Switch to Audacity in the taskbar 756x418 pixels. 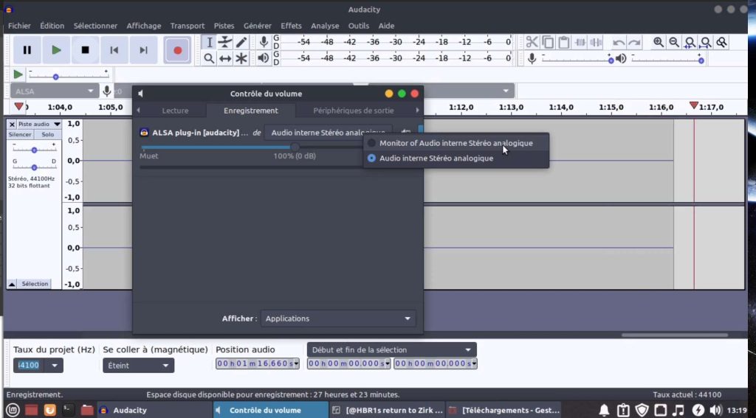point(154,411)
